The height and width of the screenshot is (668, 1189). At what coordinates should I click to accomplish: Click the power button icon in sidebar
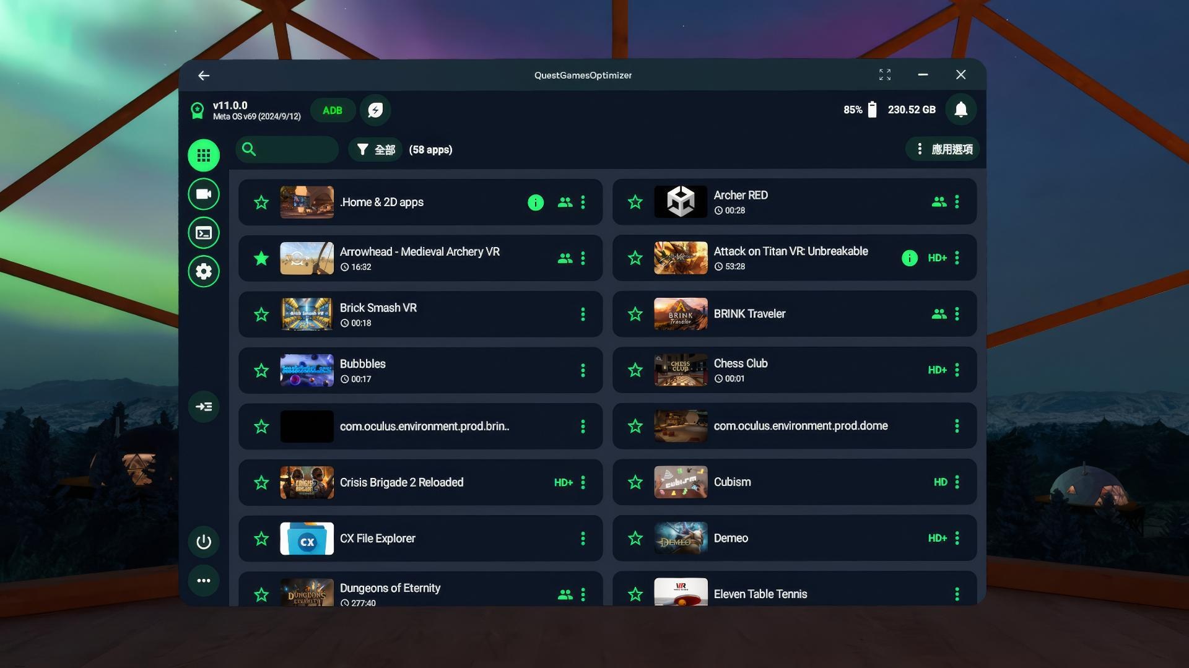pos(204,542)
